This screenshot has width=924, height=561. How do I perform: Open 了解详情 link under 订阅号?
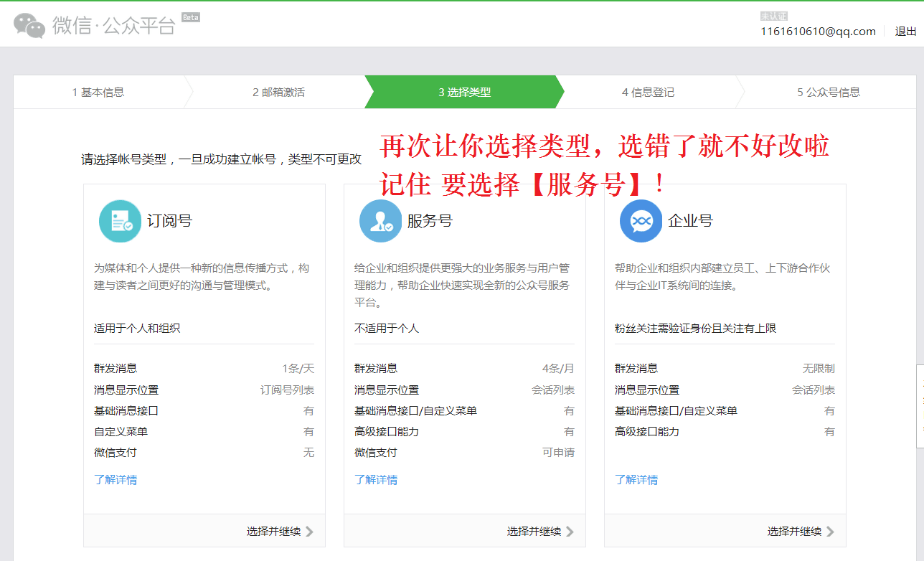click(115, 480)
